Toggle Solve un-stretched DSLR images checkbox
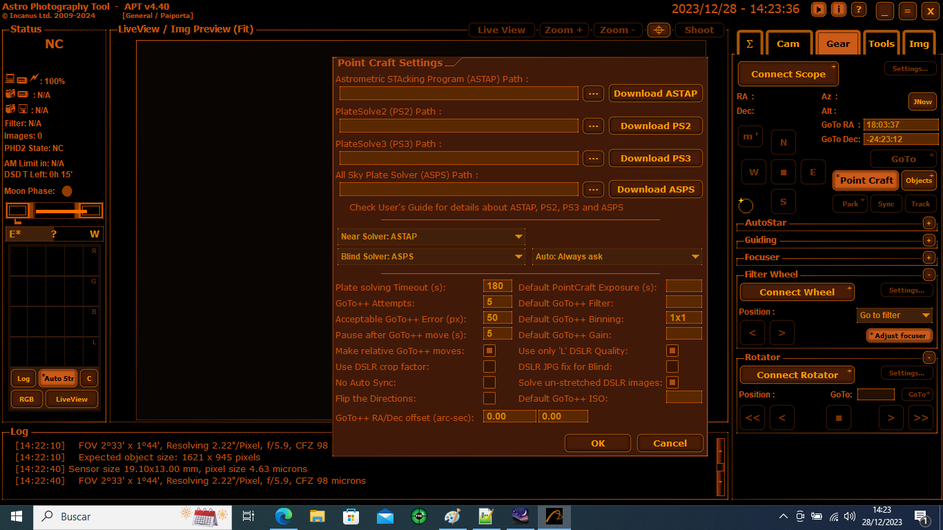The height and width of the screenshot is (530, 943). (672, 382)
